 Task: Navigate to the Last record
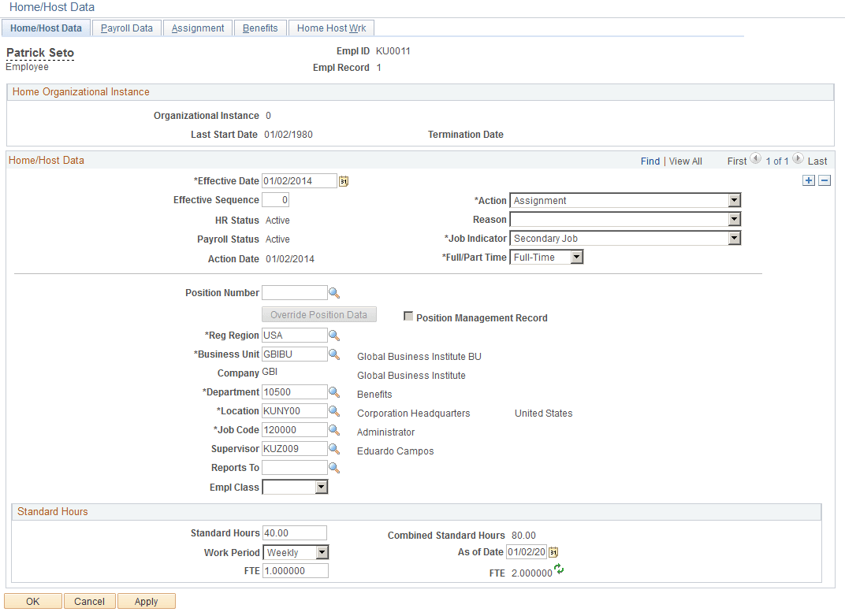coord(817,161)
